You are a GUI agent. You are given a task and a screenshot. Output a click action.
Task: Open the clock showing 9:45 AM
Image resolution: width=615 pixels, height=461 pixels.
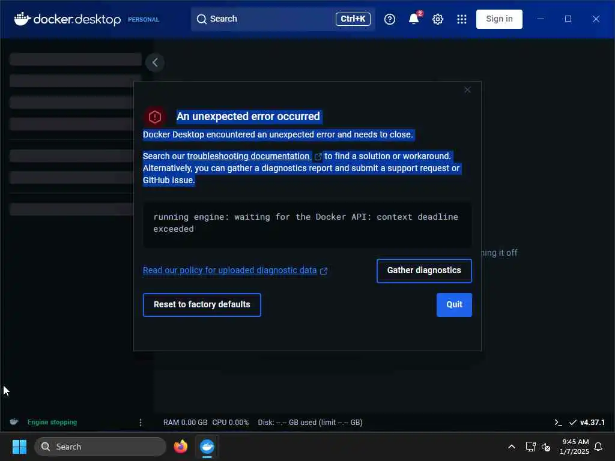(575, 447)
